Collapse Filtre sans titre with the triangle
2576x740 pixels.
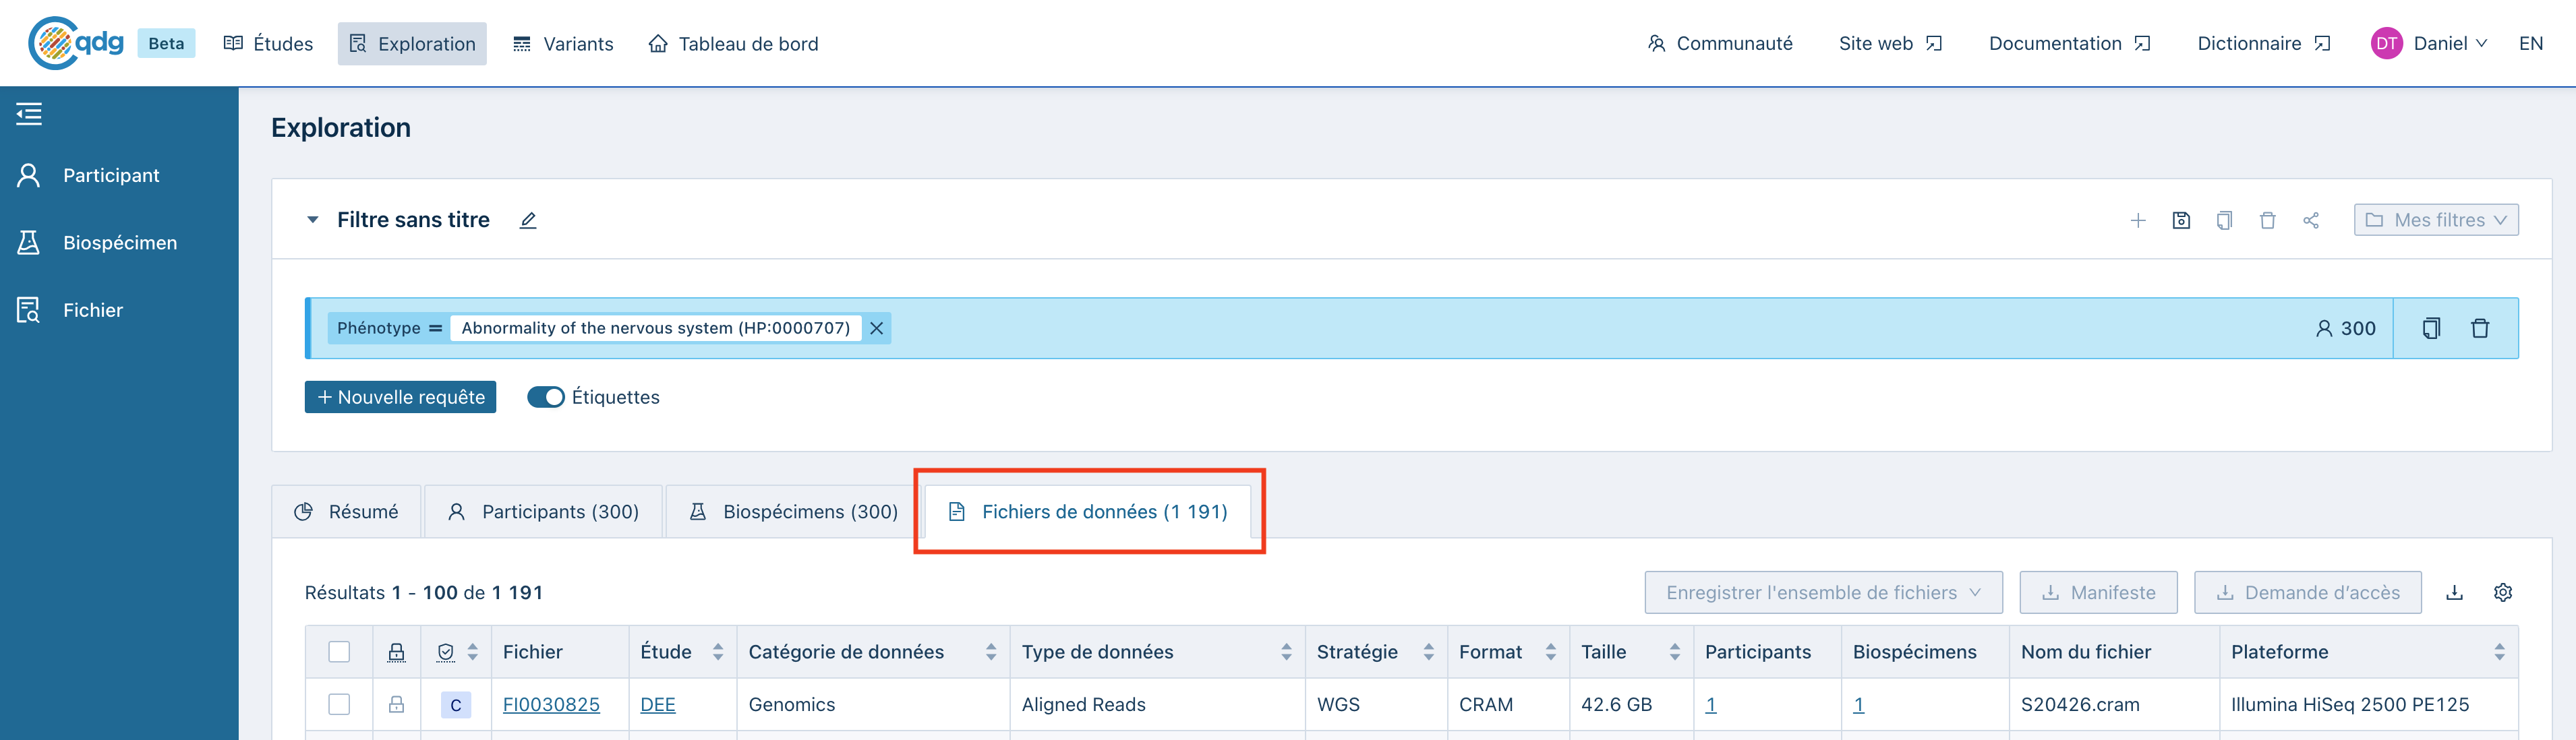(x=313, y=220)
